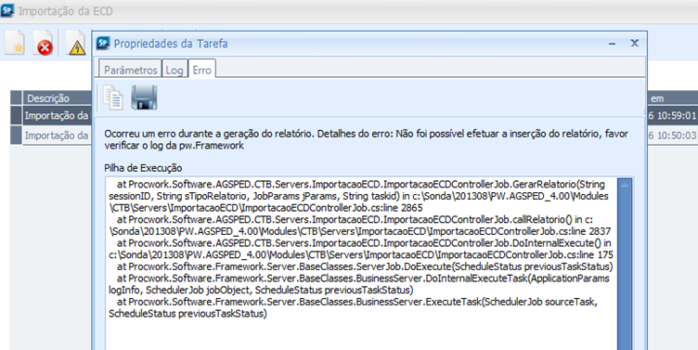Select the highlighted Importação da row
This screenshot has height=350, width=698.
57,115
